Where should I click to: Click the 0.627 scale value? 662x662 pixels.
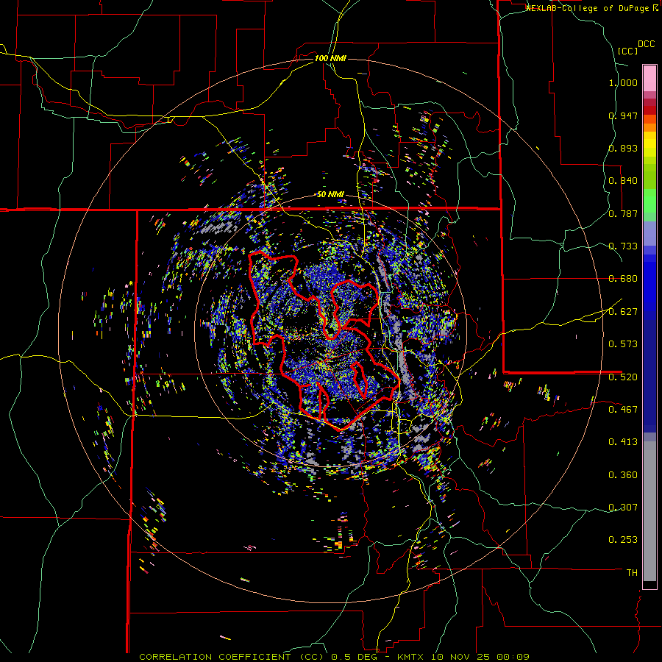pyautogui.click(x=623, y=312)
